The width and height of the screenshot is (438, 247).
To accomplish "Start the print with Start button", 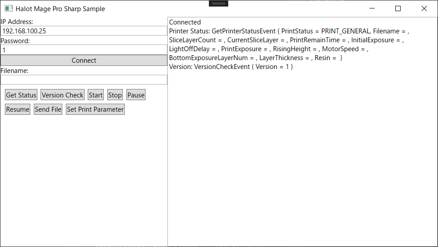I will (x=96, y=95).
